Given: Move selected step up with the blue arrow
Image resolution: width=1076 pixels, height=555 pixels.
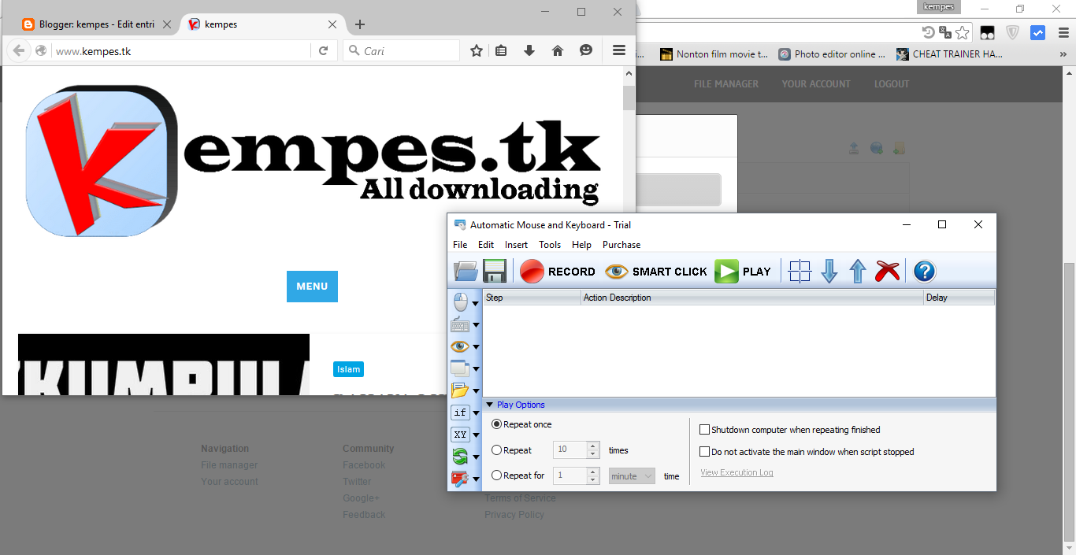Looking at the screenshot, I should click(x=857, y=272).
